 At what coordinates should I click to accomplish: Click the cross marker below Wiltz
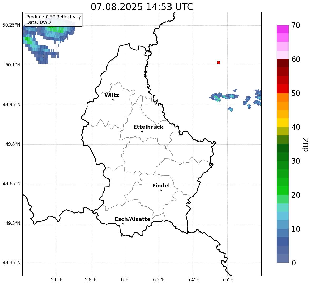pyautogui.click(x=113, y=100)
